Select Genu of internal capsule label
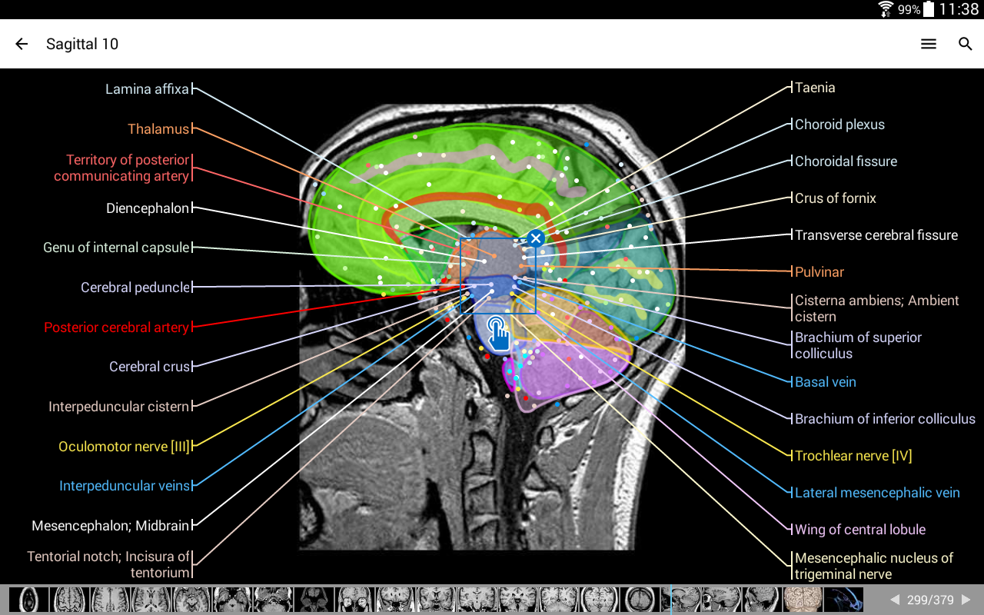This screenshot has height=615, width=984. coord(116,248)
